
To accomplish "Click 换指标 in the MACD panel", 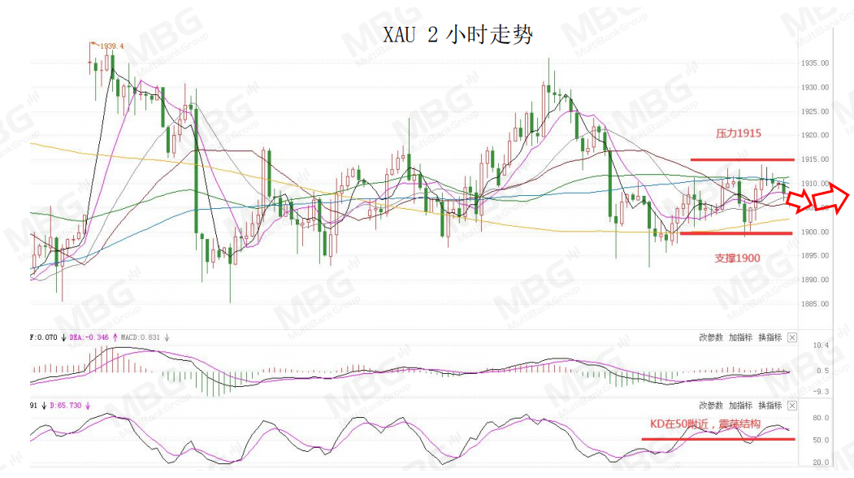I will [x=769, y=337].
